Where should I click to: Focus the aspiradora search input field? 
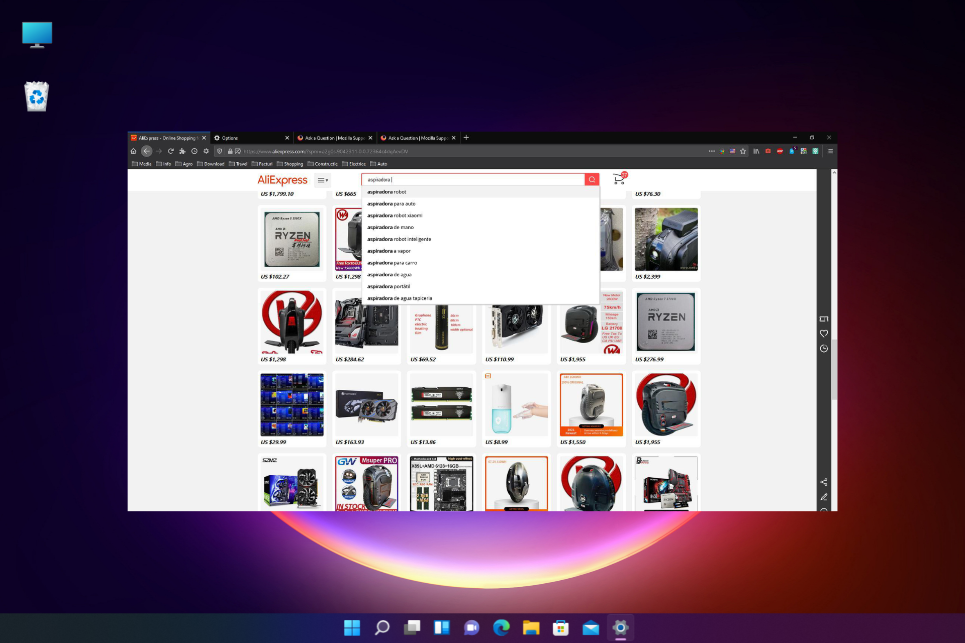click(x=473, y=179)
